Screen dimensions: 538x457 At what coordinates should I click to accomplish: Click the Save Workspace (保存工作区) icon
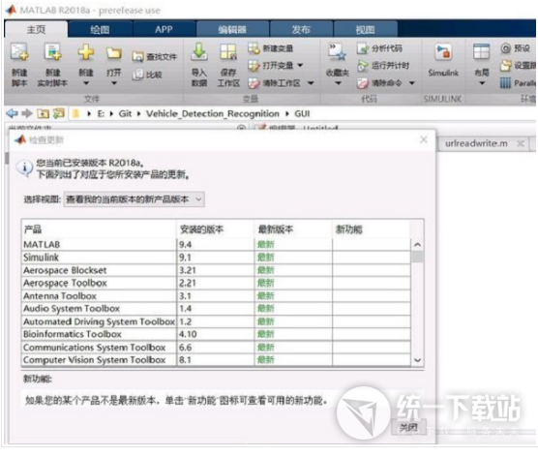228,52
